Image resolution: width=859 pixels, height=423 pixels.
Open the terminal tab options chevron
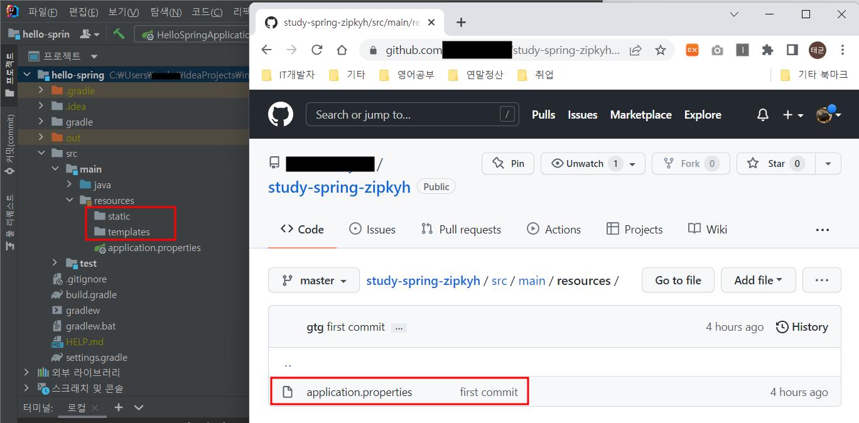139,407
